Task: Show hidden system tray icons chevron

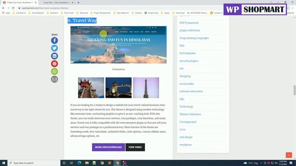Action: (261, 163)
